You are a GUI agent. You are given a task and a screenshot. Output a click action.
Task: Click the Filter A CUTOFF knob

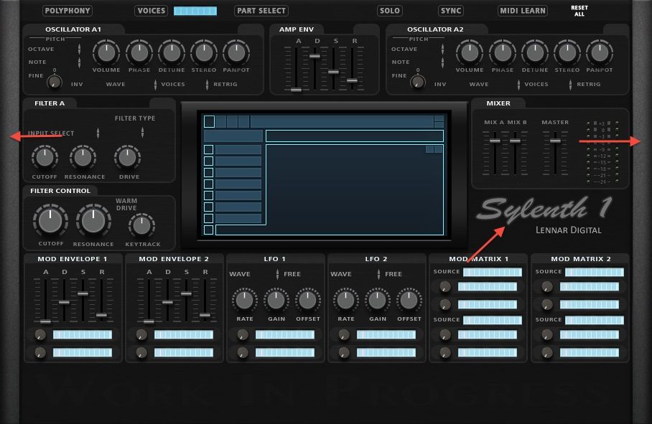[45, 157]
